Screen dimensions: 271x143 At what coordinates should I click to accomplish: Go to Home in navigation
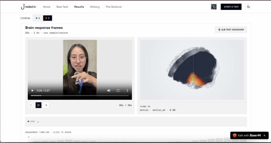tap(46, 7)
